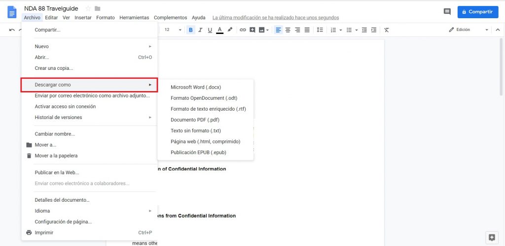Collapse the menus with the up chevron
The width and height of the screenshot is (505, 246).
click(x=498, y=30)
